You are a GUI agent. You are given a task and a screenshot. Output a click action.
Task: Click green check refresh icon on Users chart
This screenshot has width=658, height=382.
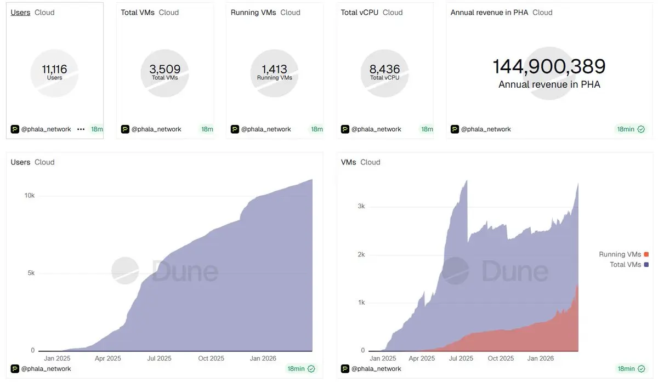tap(311, 369)
